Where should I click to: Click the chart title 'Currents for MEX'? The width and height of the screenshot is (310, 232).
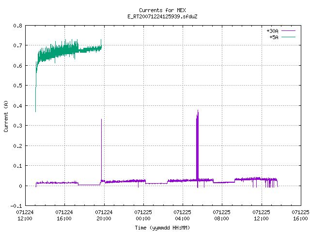tap(162, 10)
